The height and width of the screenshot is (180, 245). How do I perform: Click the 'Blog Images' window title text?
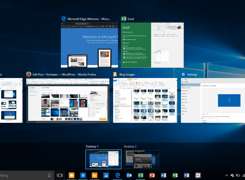[x=127, y=74]
